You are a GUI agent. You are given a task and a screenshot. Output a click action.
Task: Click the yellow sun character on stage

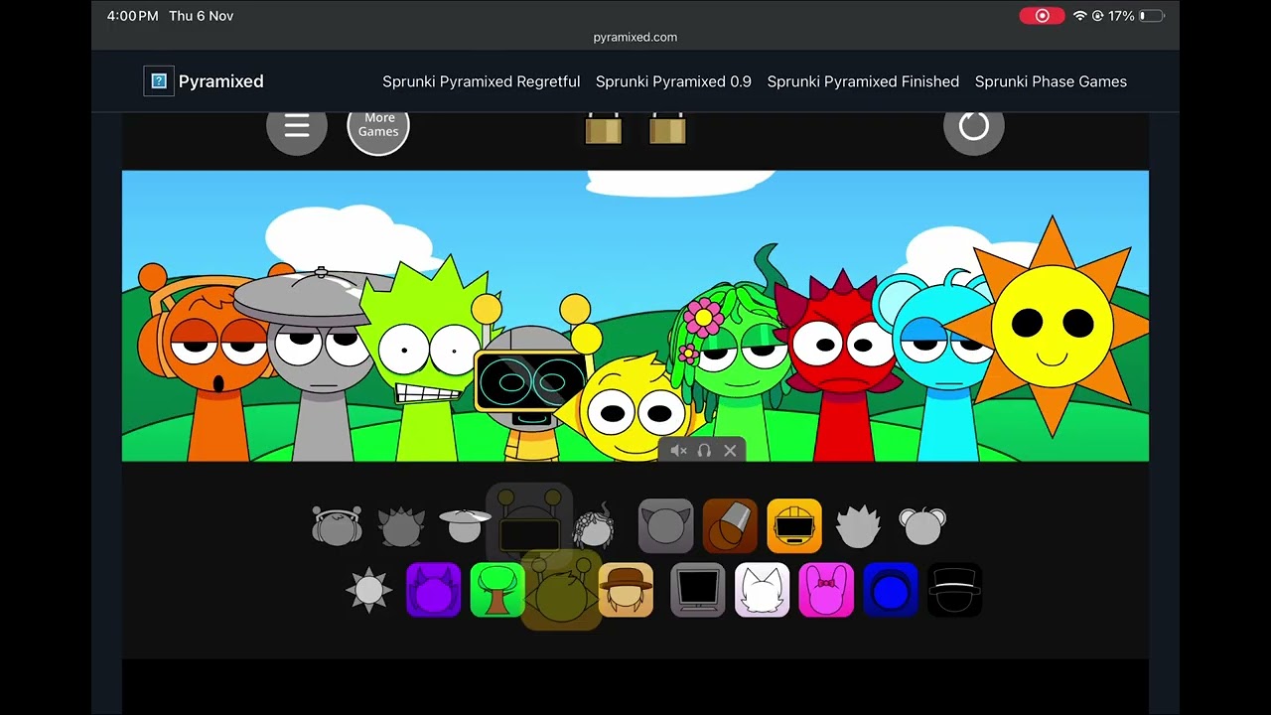tap(1051, 326)
